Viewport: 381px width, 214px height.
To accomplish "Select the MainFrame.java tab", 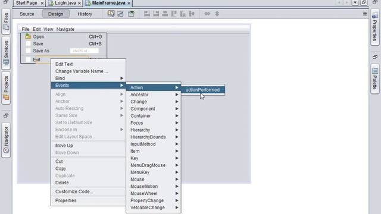I will tap(108, 3).
